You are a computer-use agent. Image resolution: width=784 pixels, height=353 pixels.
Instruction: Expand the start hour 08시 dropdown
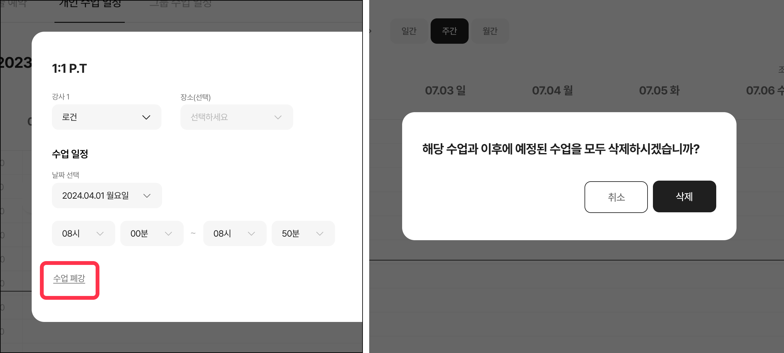point(84,234)
